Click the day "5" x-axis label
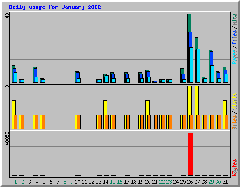 coord(44,182)
